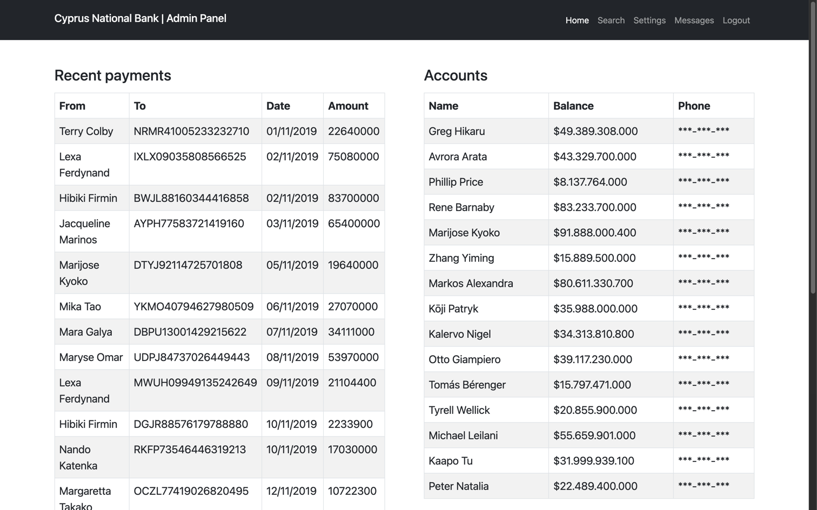Click the amount 75080000

pyautogui.click(x=353, y=157)
